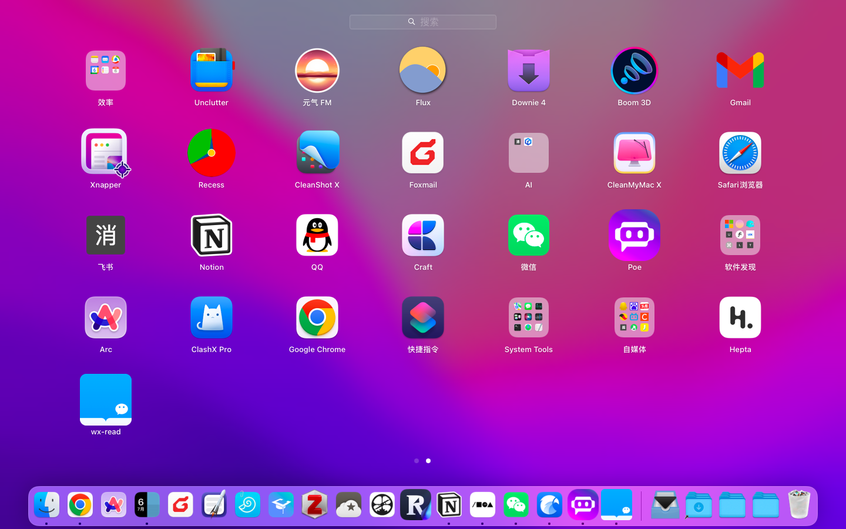Launch the Flux app
The image size is (846, 529).
tap(423, 71)
